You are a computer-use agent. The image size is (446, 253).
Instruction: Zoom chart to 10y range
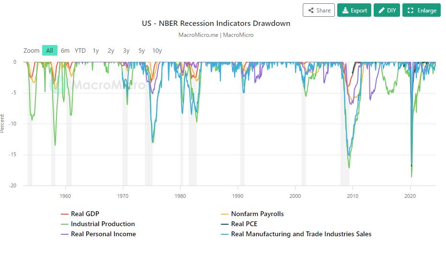(x=157, y=50)
